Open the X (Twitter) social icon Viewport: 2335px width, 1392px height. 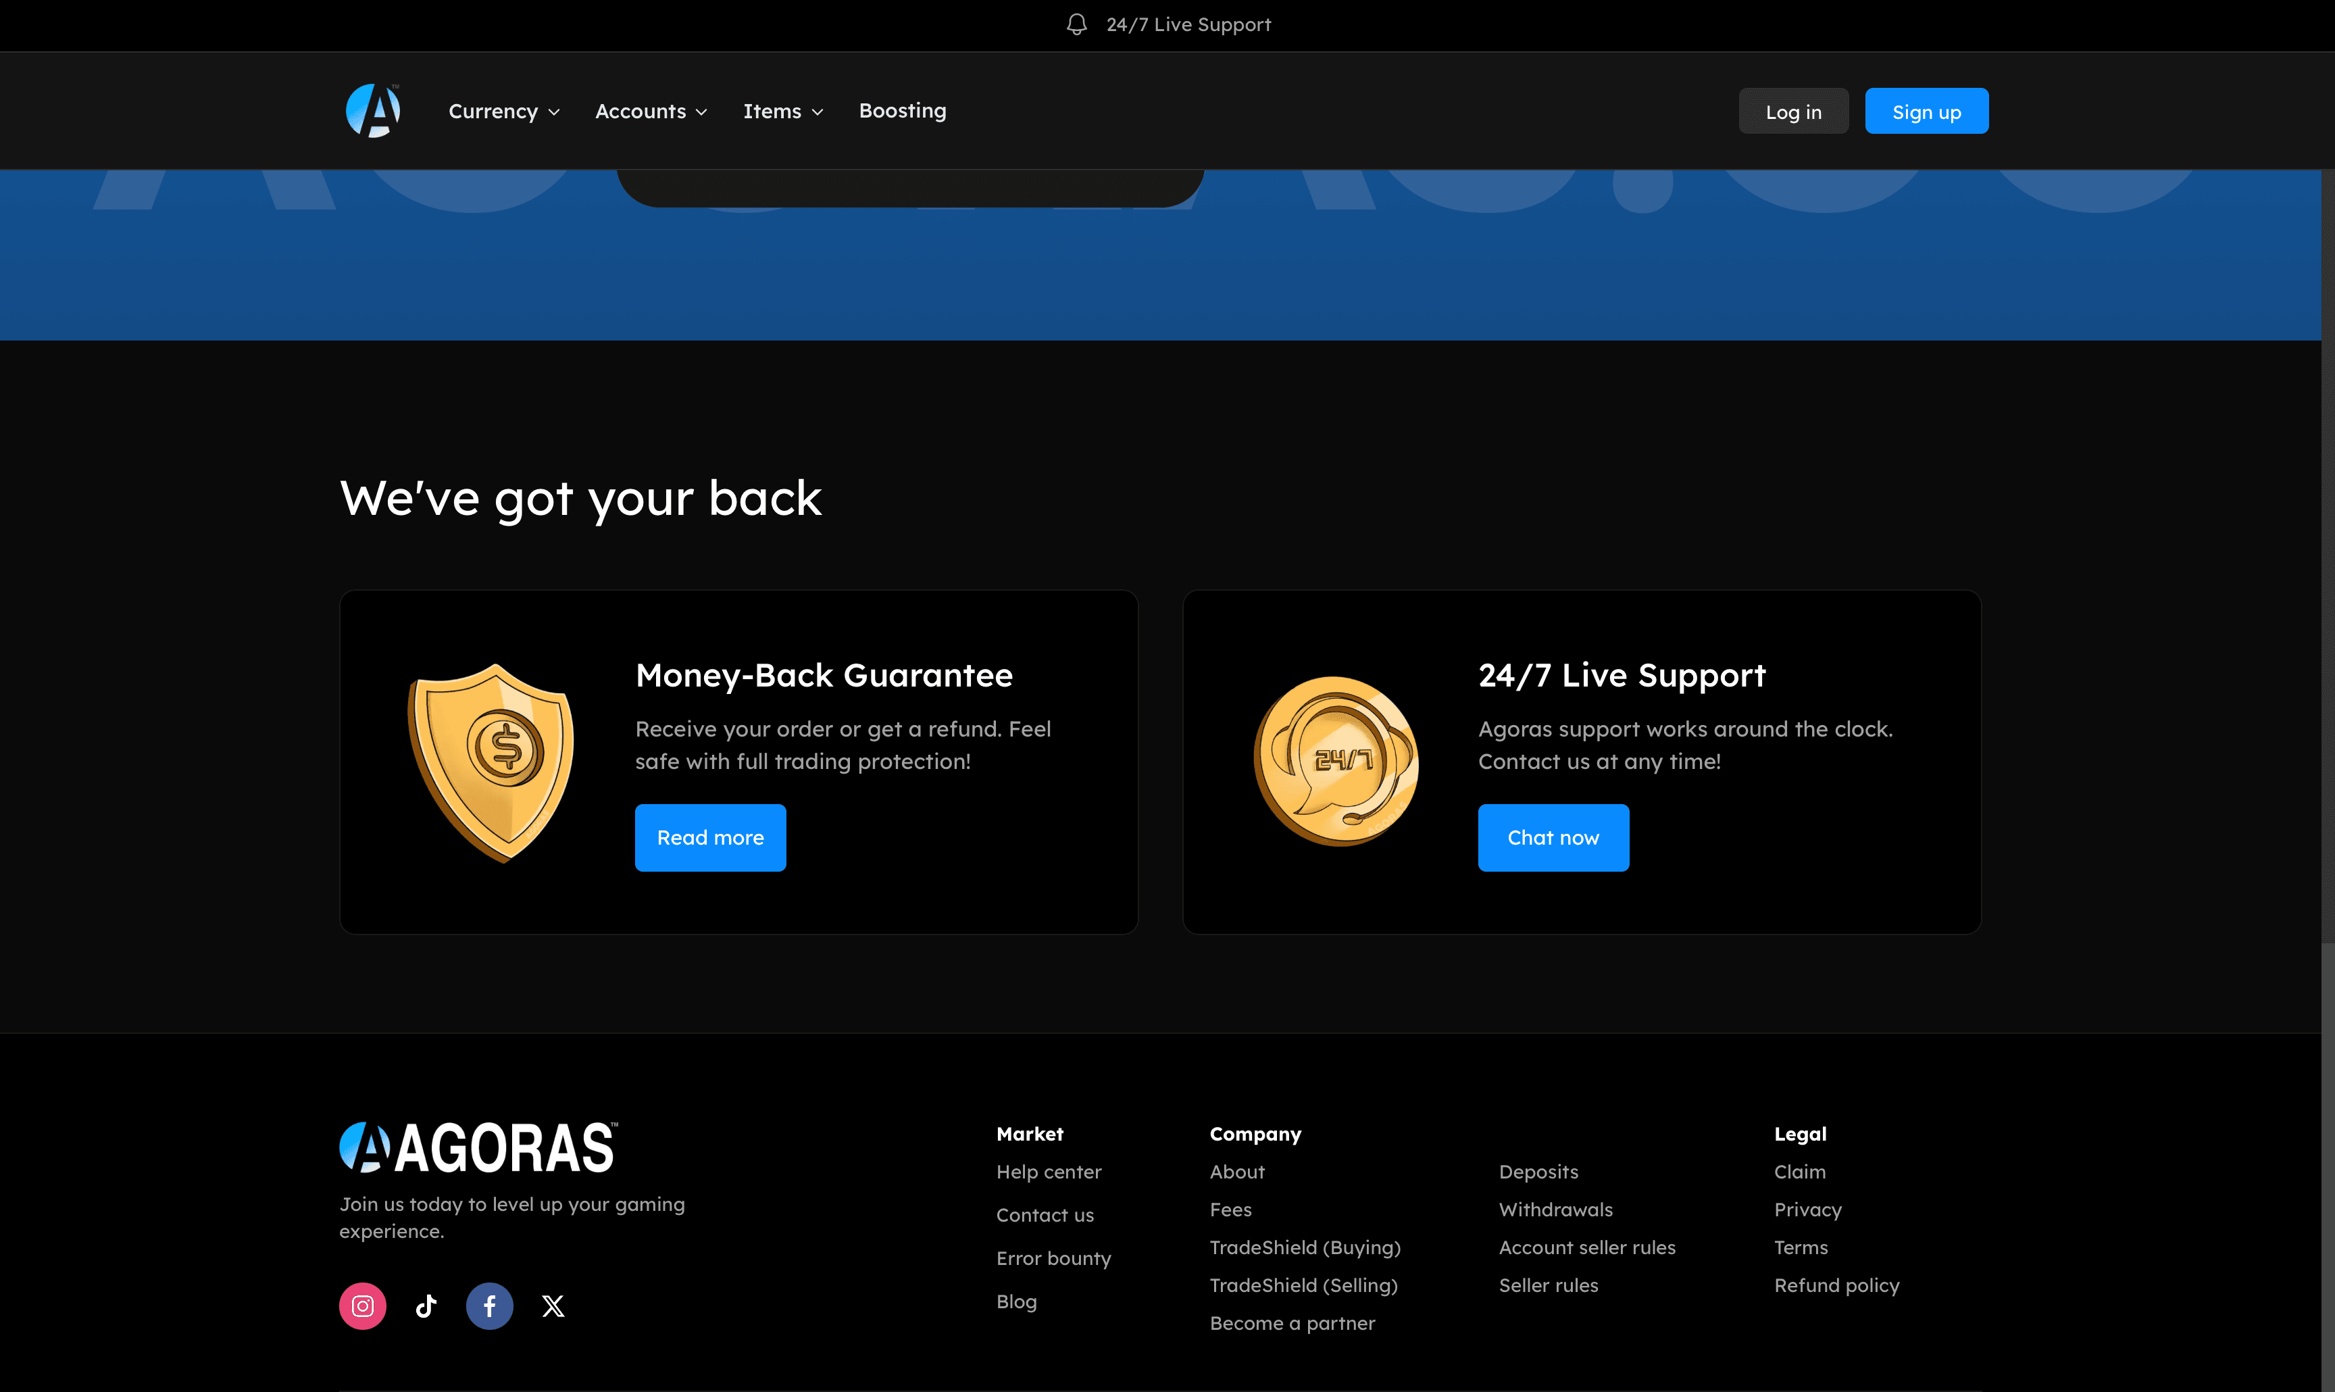click(x=553, y=1306)
